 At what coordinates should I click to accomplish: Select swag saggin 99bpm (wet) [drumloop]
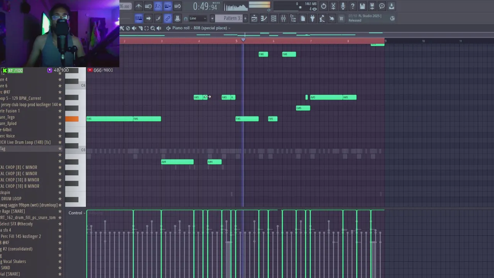[x=29, y=205]
